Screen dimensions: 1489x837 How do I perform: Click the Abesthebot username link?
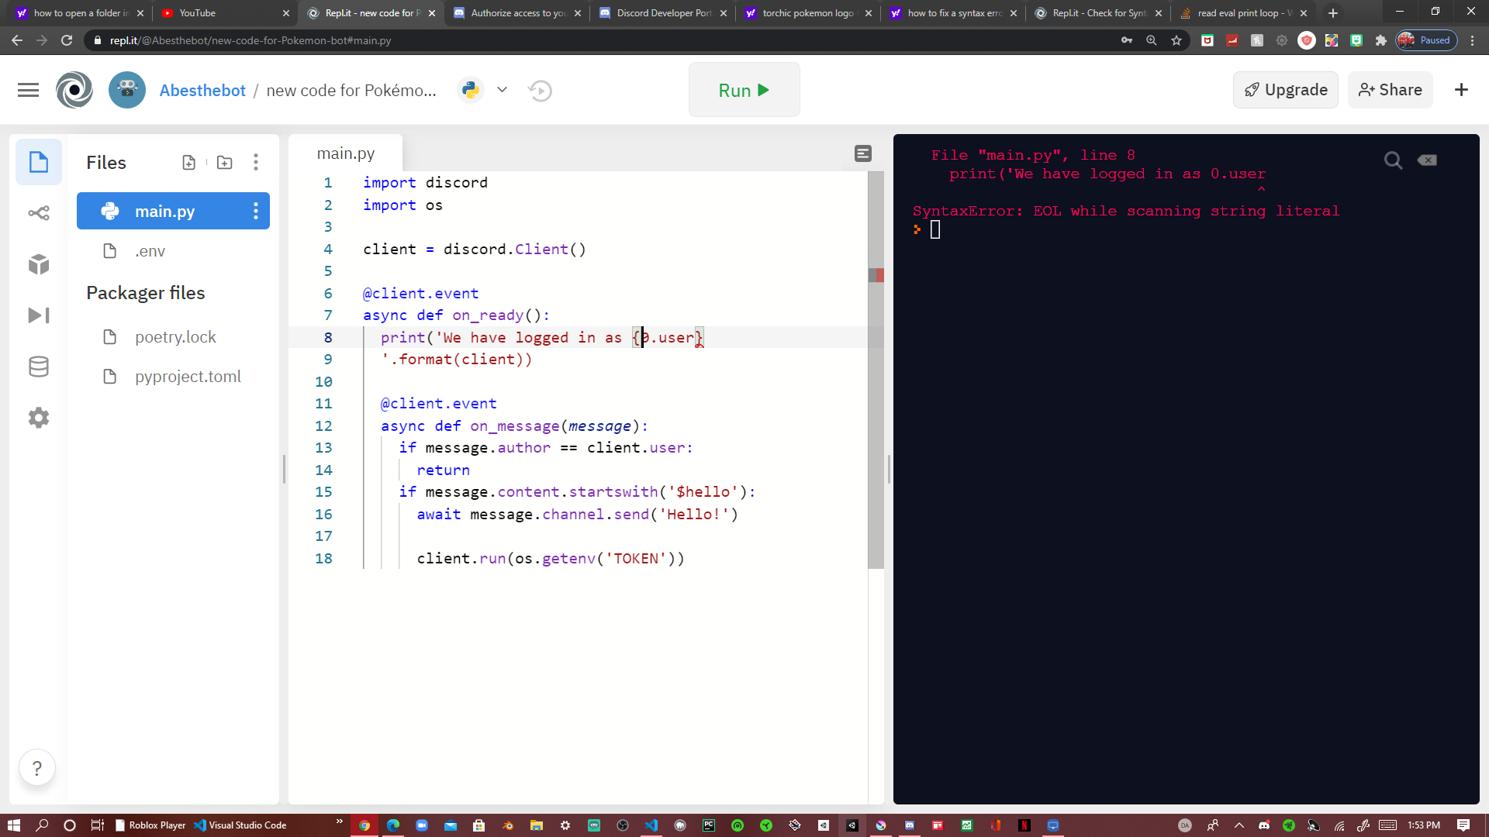tap(202, 90)
